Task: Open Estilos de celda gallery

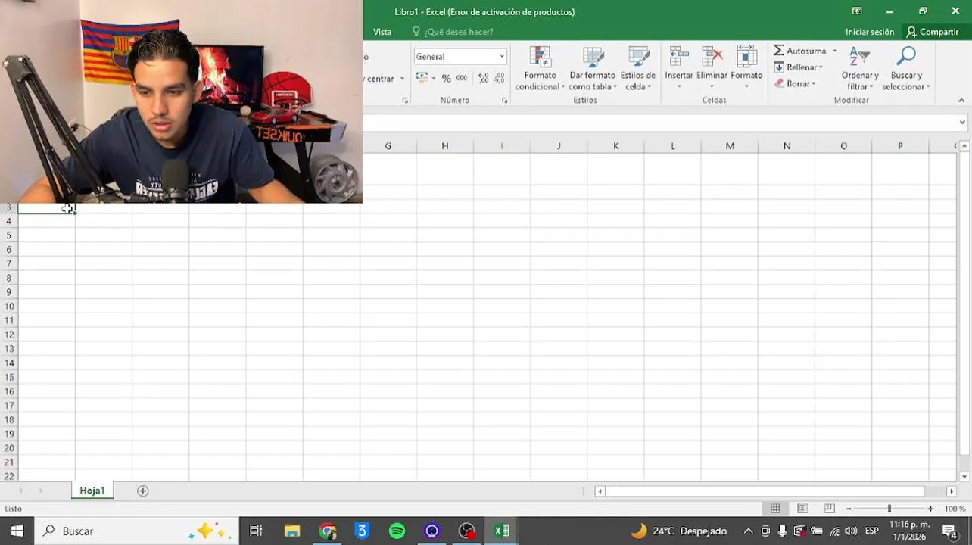Action: point(638,68)
